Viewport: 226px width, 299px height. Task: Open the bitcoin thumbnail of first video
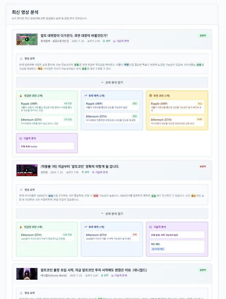coord(27,39)
